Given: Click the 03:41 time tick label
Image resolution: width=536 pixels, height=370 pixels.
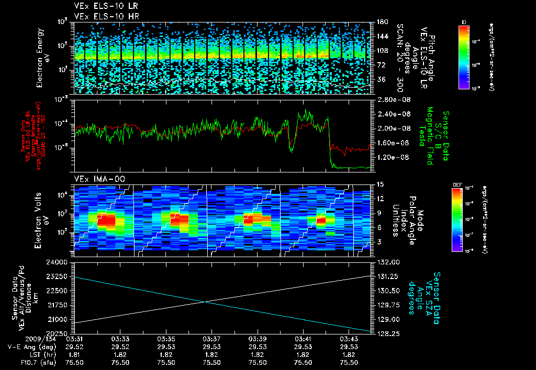Looking at the screenshot, I should 303,339.
